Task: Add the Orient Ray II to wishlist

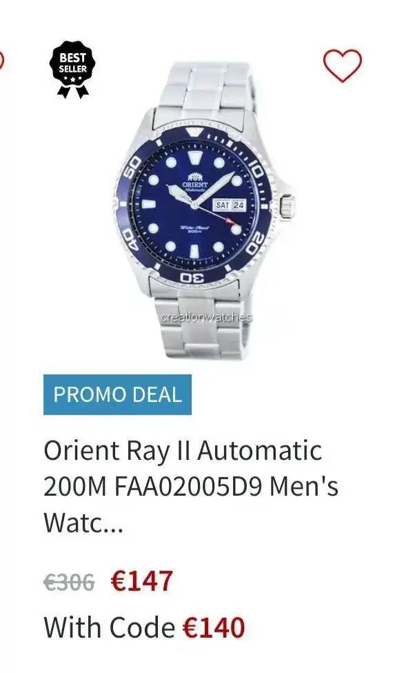Action: point(342,66)
